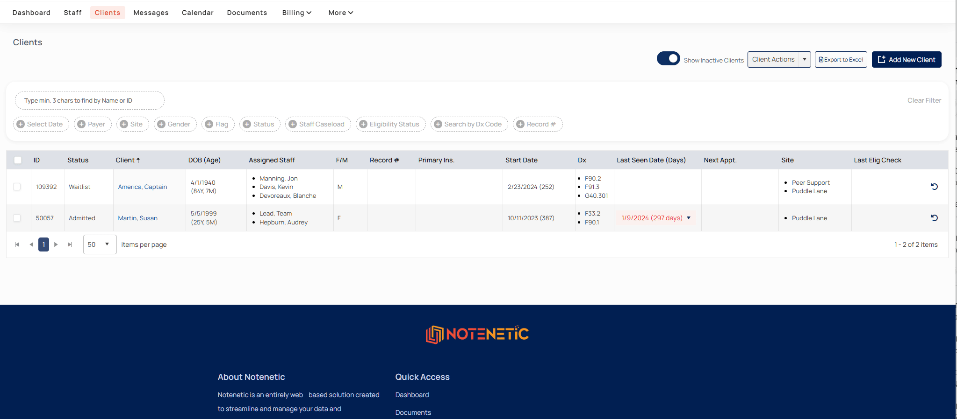Go to previous page arrow in pagination
This screenshot has width=957, height=419.
tap(31, 244)
